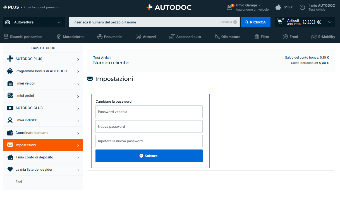Click the Esempio info icon in search bar
The image size is (340, 205).
(235, 22)
